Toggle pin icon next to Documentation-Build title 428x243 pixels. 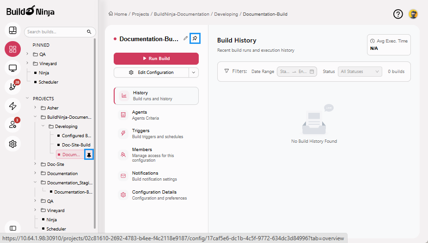[195, 38]
